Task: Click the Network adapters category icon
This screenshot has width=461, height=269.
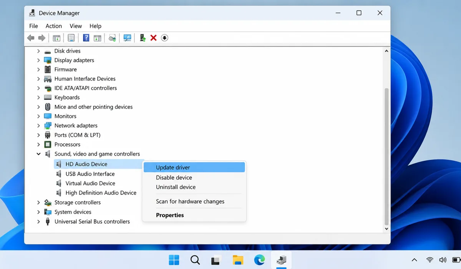Action: 48,126
